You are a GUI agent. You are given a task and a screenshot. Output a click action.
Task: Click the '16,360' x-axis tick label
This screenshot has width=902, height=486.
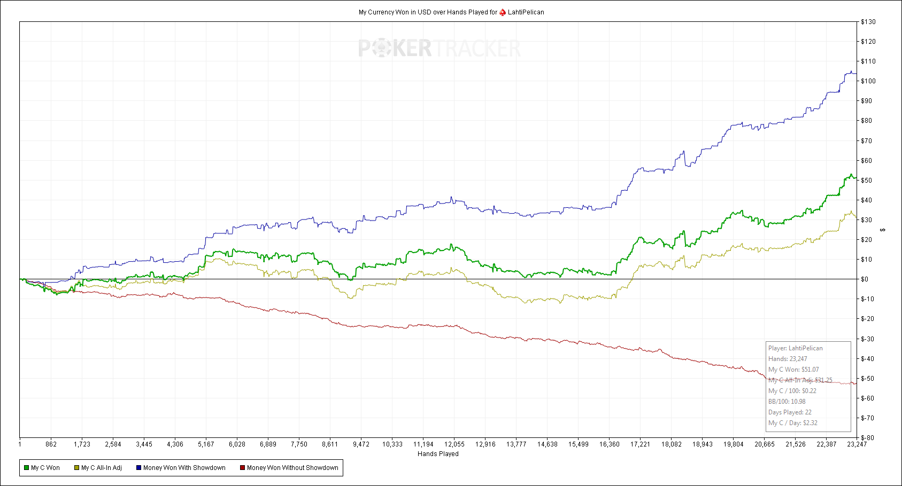(609, 444)
